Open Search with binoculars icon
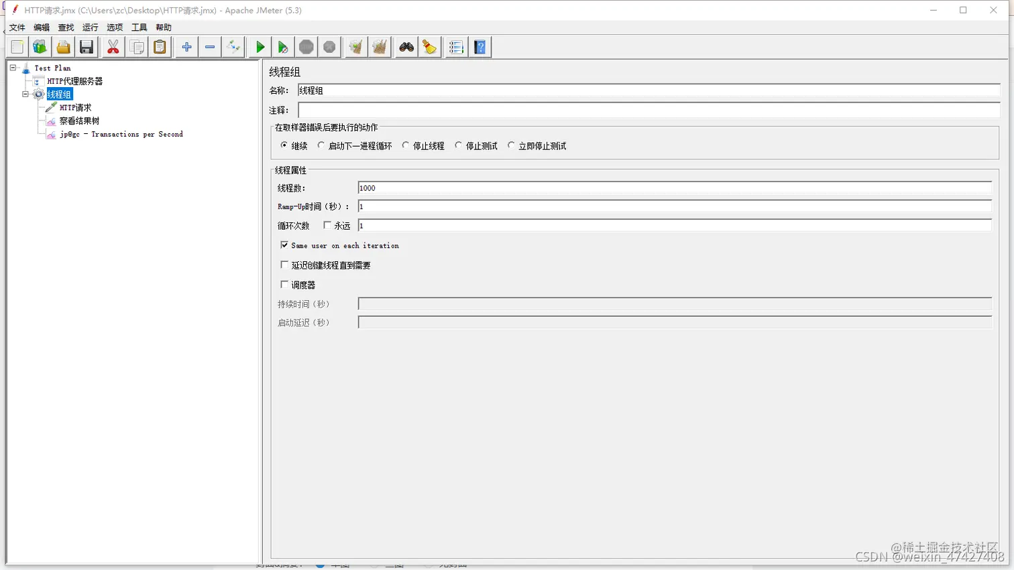Viewport: 1014px width, 570px height. (406, 47)
